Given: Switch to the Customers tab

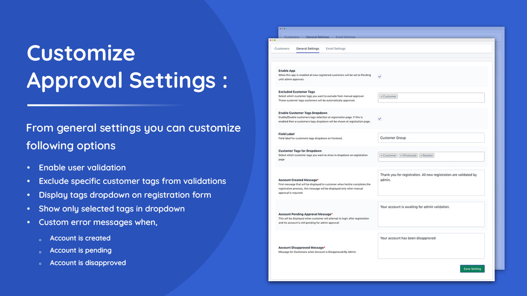Looking at the screenshot, I should tap(282, 48).
